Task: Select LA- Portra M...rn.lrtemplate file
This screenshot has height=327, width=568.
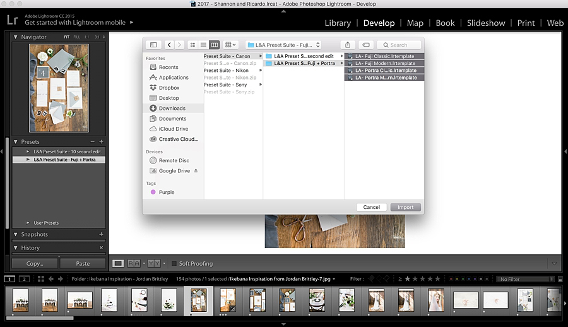Action: (384, 77)
